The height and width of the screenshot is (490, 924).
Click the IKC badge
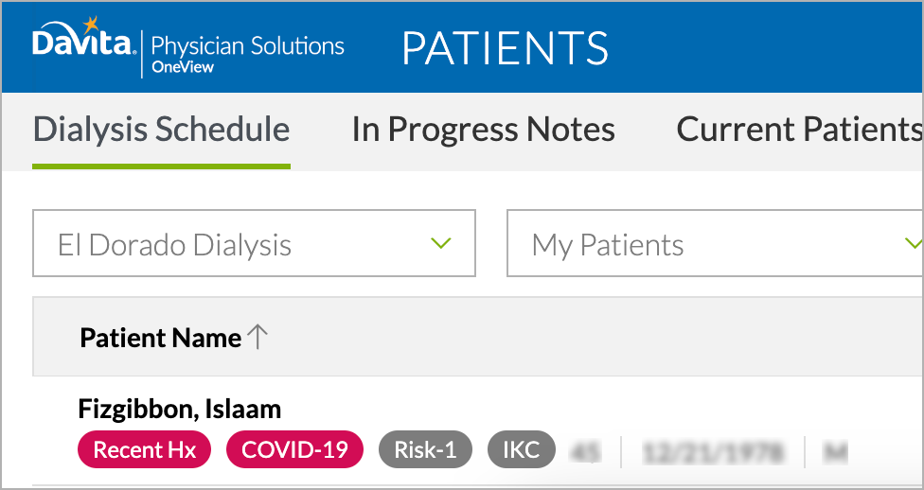tap(522, 449)
